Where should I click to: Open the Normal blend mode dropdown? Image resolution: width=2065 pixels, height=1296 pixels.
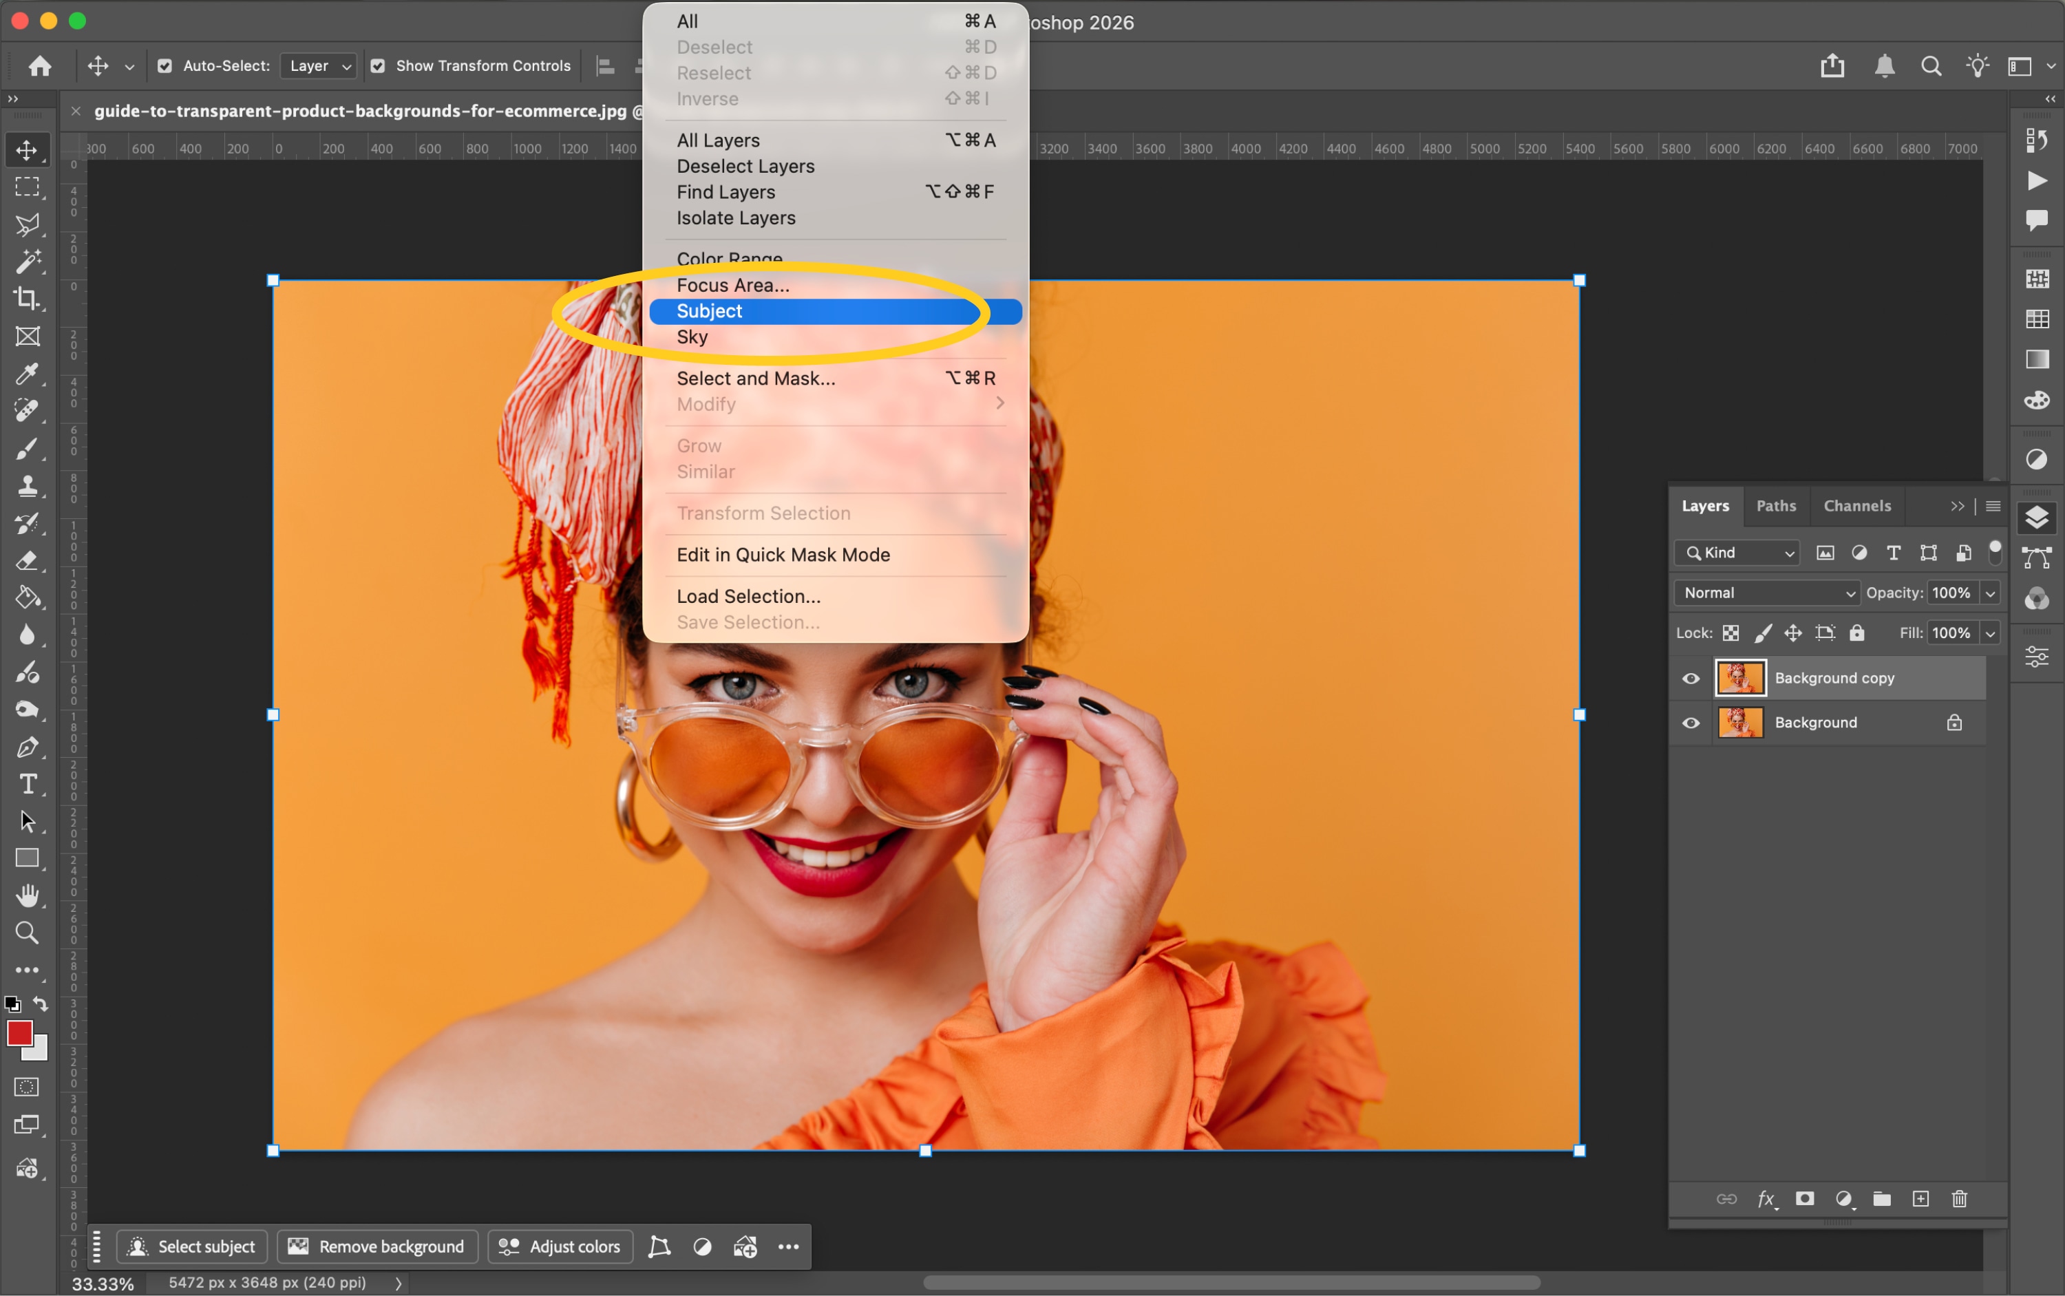point(1767,593)
